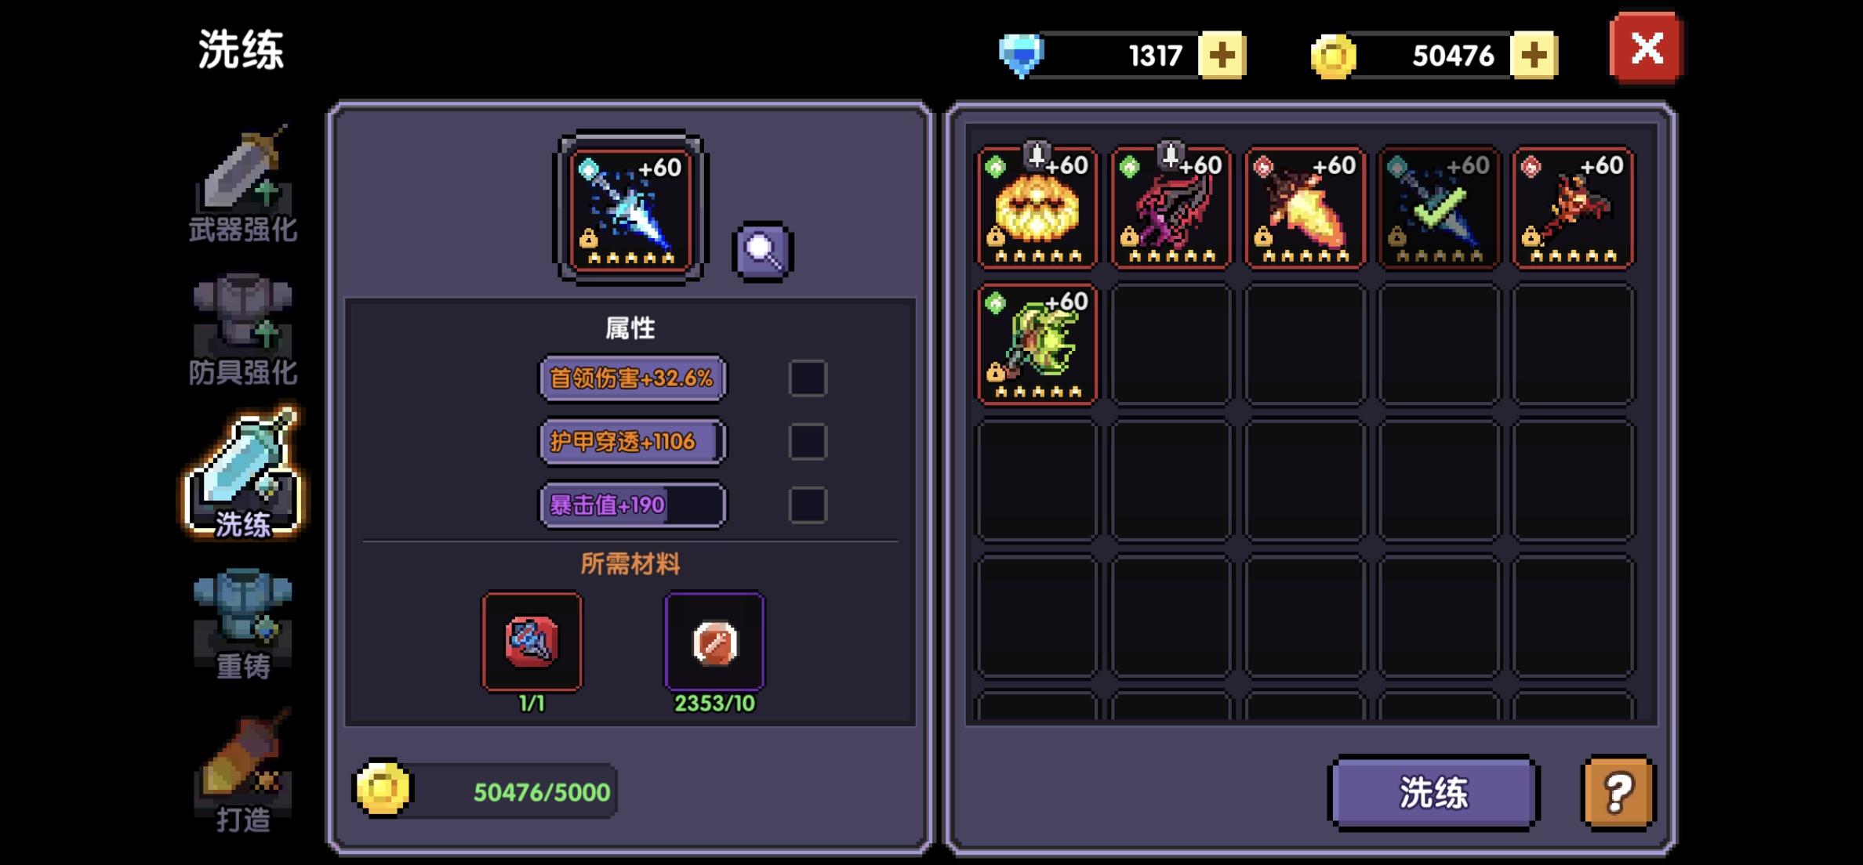Open the 打造 tab
Screen dimensions: 1863x865
(x=243, y=772)
